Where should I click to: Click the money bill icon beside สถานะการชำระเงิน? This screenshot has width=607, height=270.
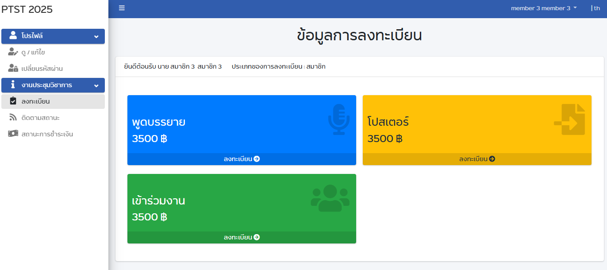tap(13, 134)
